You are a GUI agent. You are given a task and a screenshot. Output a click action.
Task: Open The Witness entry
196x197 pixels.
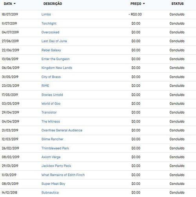point(51,122)
